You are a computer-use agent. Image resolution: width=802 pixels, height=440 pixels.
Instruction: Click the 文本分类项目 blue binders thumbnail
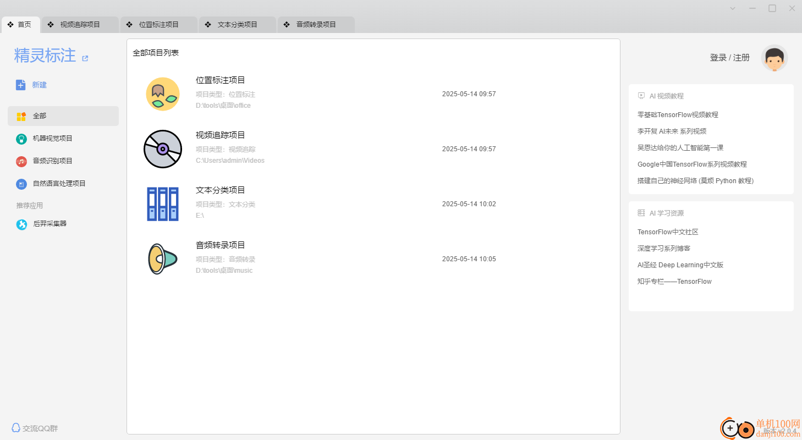[163, 204]
